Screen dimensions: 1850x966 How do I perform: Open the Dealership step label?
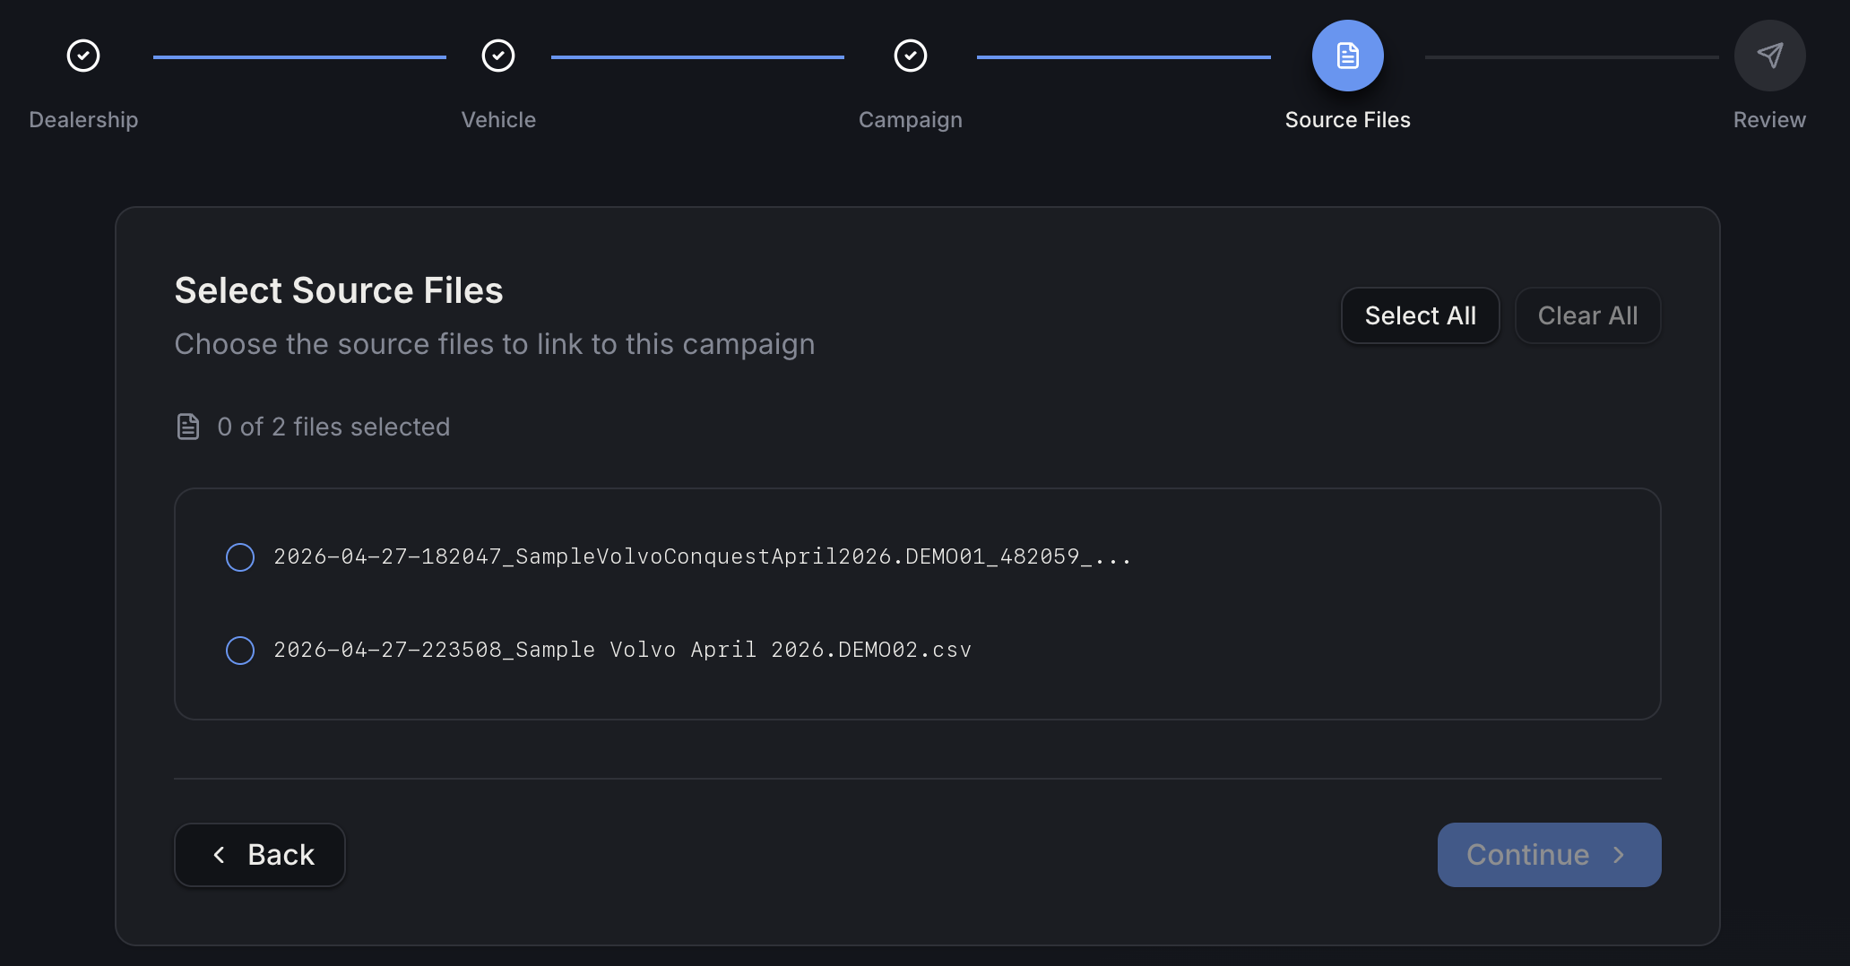click(x=83, y=120)
